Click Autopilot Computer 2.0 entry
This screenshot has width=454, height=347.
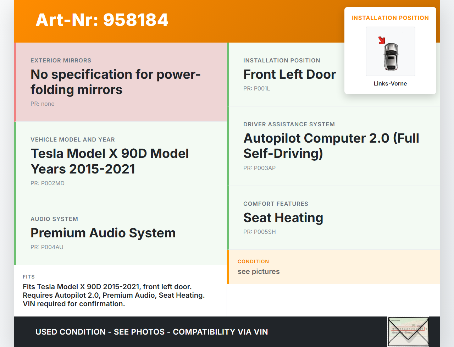[331, 146]
